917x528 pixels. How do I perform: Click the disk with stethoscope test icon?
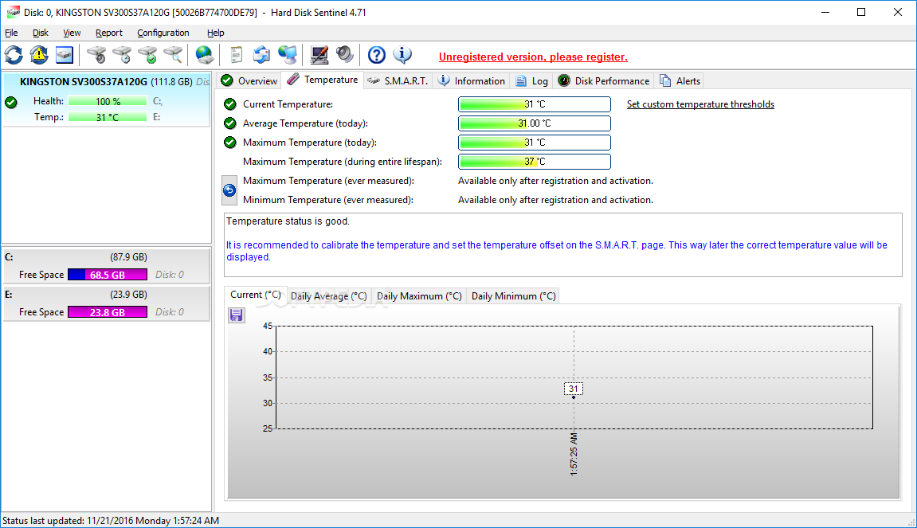[x=96, y=56]
